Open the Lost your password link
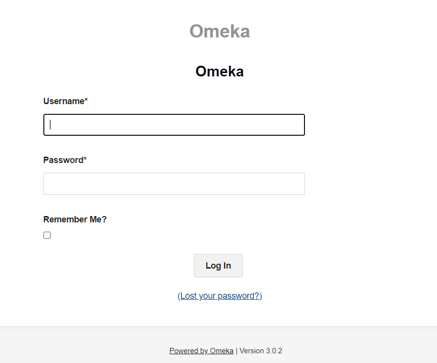The width and height of the screenshot is (437, 363). 220,296
